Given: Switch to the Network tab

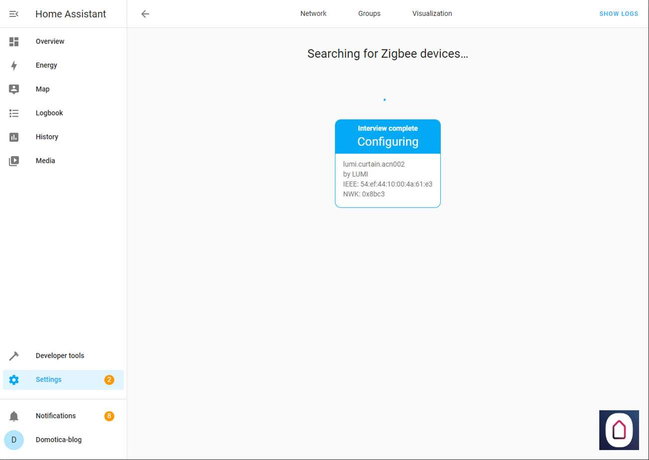Looking at the screenshot, I should (x=314, y=13).
